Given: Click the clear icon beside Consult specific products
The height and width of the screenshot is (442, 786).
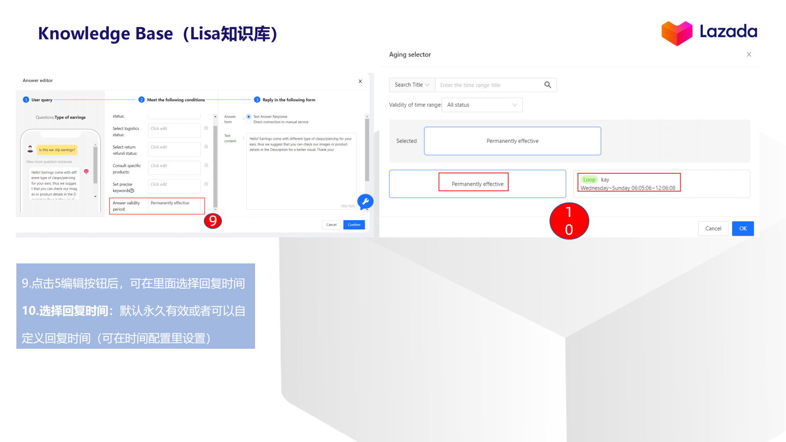Looking at the screenshot, I should pyautogui.click(x=206, y=164).
